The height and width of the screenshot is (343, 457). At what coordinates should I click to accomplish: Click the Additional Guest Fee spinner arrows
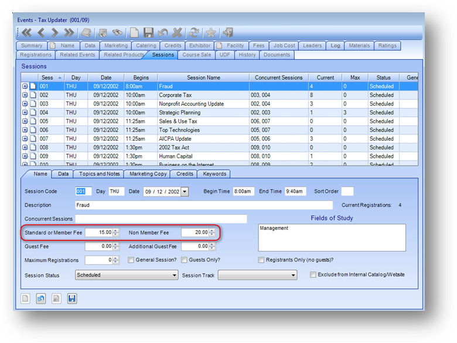coord(212,246)
